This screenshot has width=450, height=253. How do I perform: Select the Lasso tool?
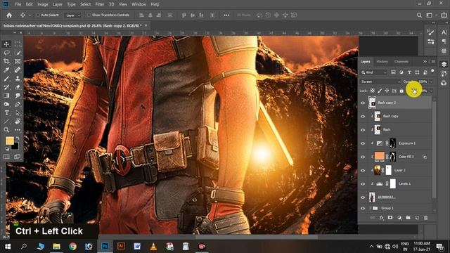[x=6, y=53]
